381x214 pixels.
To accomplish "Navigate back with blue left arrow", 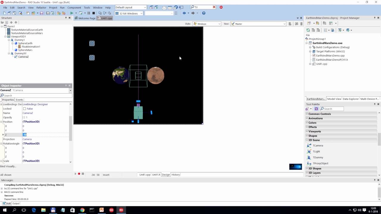I will [x=184, y=13].
